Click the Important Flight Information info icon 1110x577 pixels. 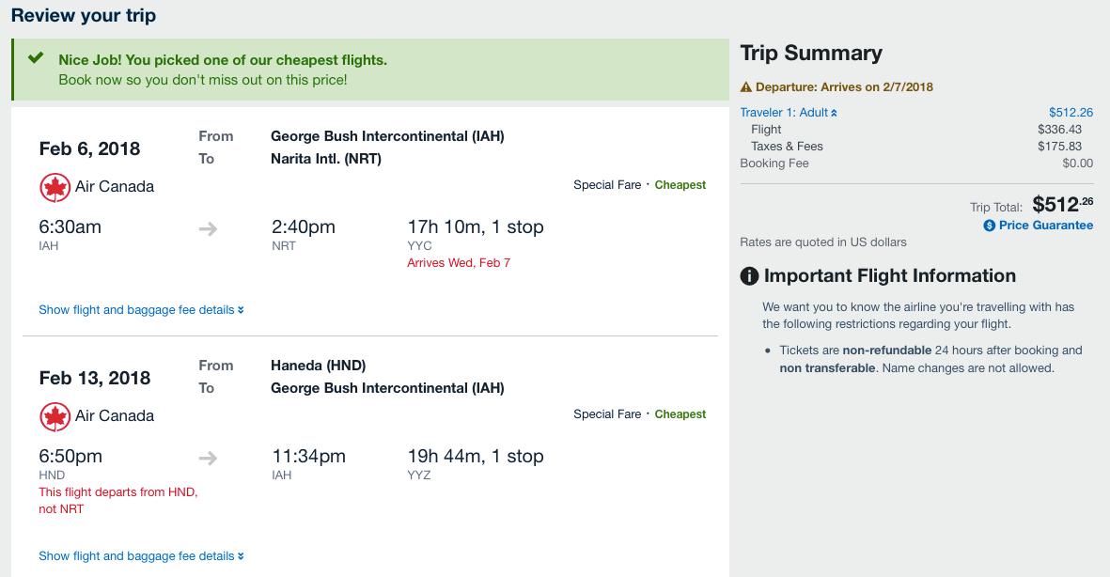pos(749,276)
